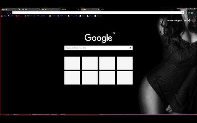Image resolution: width=197 pixels, height=123 pixels.
Task: Click the Google logo
Action: 98,38
